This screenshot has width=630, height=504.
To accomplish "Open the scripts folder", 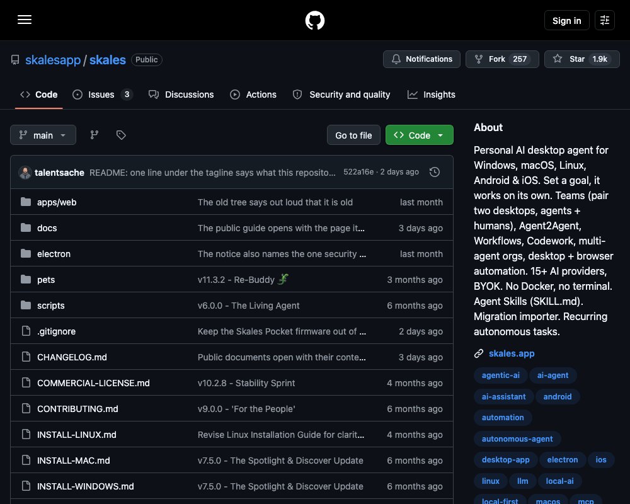I will (x=50, y=306).
